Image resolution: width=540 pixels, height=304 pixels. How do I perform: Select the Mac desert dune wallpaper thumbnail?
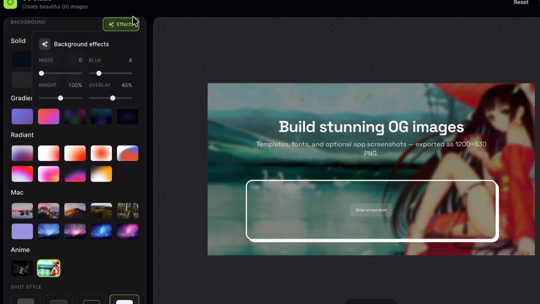coord(75,211)
